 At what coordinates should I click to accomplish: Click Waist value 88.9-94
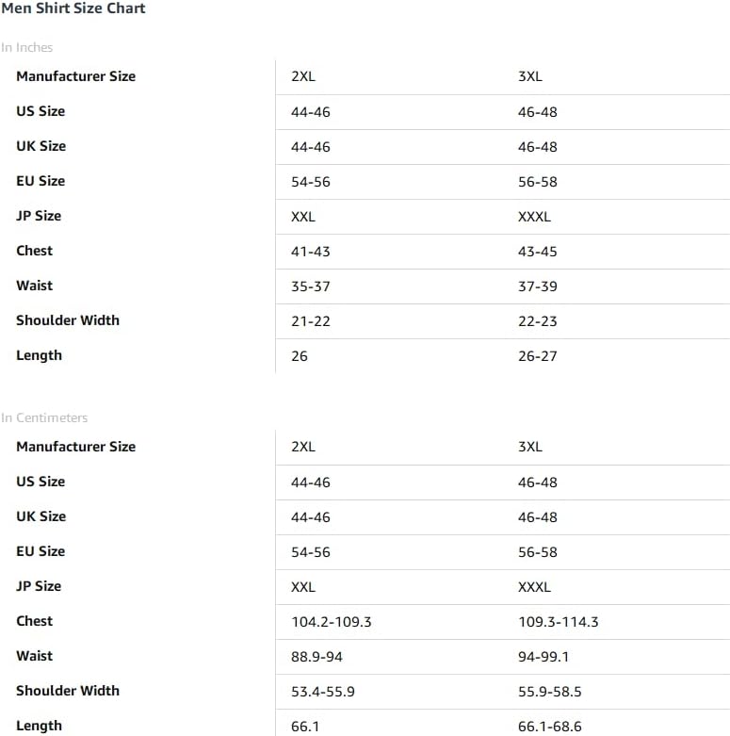click(x=316, y=657)
